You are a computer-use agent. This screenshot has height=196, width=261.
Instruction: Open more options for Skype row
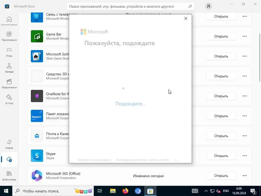[x=244, y=156]
